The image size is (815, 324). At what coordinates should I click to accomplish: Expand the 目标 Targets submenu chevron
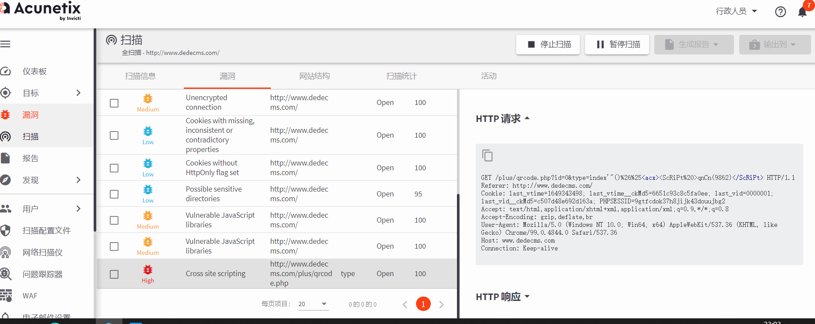pos(78,93)
